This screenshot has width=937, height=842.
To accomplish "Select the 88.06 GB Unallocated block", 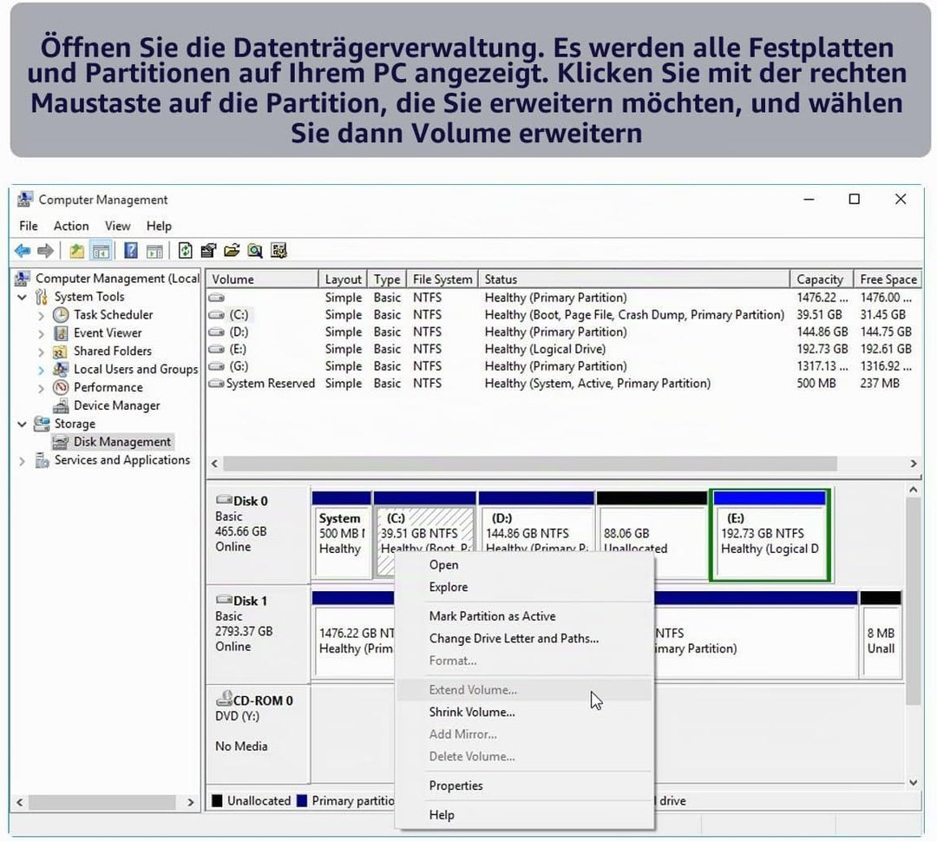I will (x=652, y=536).
